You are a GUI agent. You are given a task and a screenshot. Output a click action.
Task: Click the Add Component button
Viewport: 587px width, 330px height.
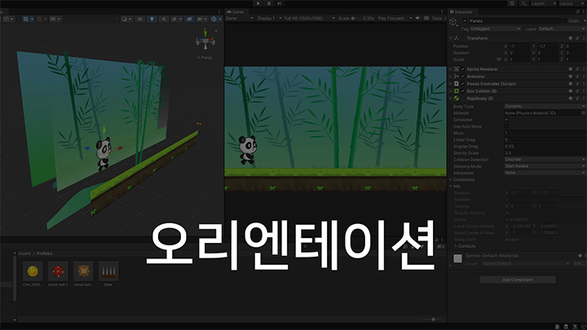518,279
